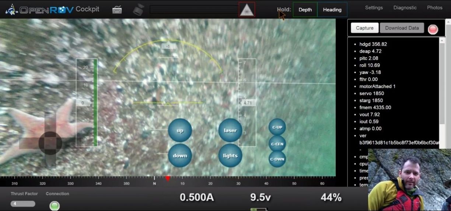The image size is (451, 211).
Task: Select the motorAttached 1 telemetry row
Action: click(x=377, y=86)
